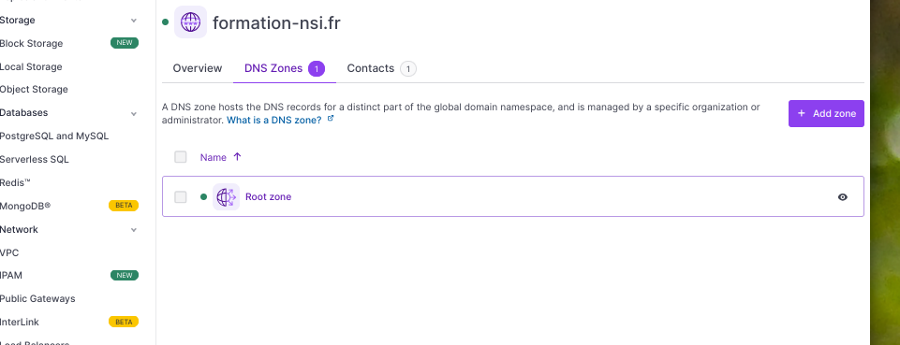The width and height of the screenshot is (900, 345).
Task: Click the external link icon after DNS zone help
Action: click(330, 119)
